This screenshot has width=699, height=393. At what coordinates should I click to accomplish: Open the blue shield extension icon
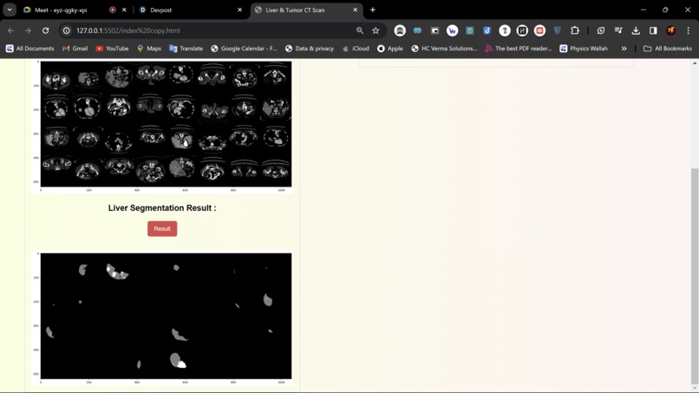click(x=558, y=30)
